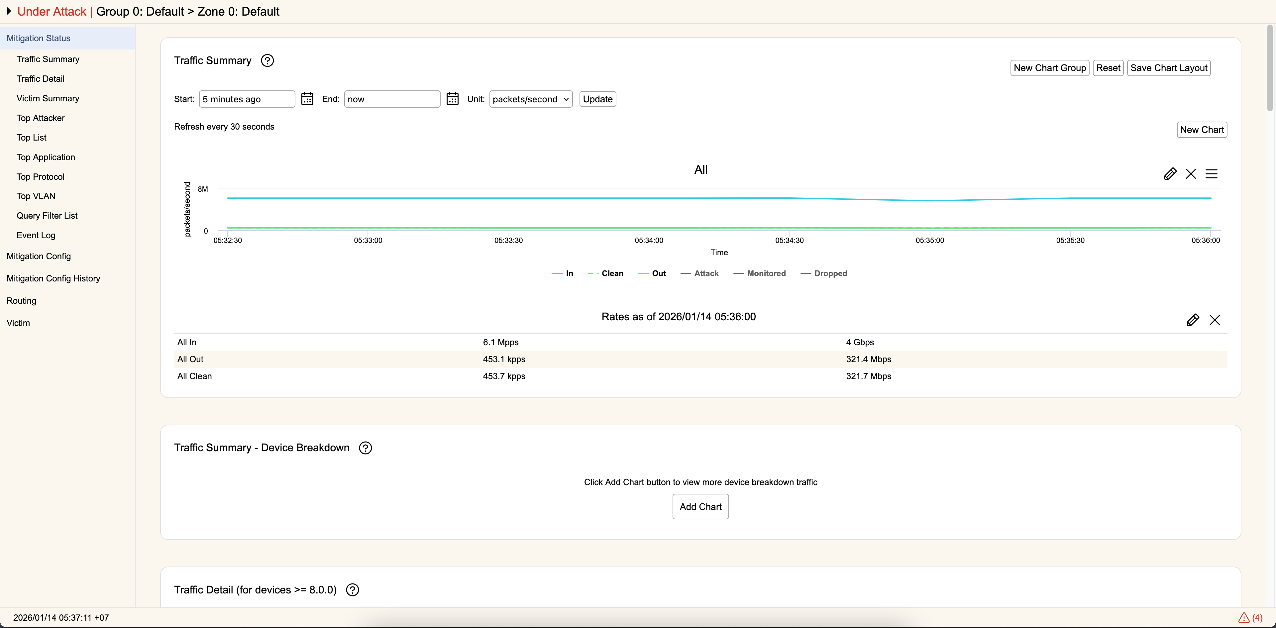Click Save Chart Layout button
Viewport: 1276px width, 628px height.
pos(1169,68)
